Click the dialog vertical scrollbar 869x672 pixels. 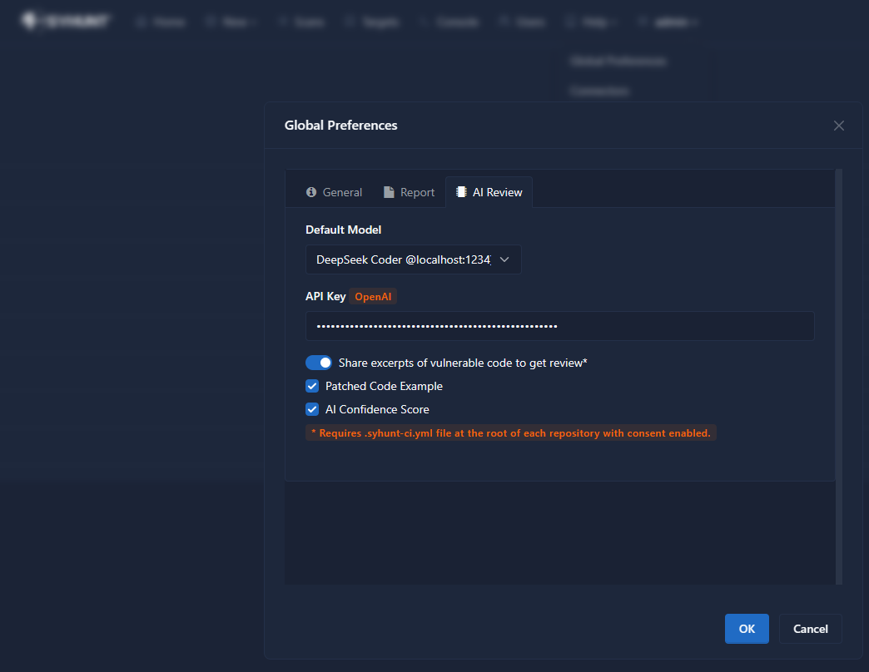tap(839, 377)
